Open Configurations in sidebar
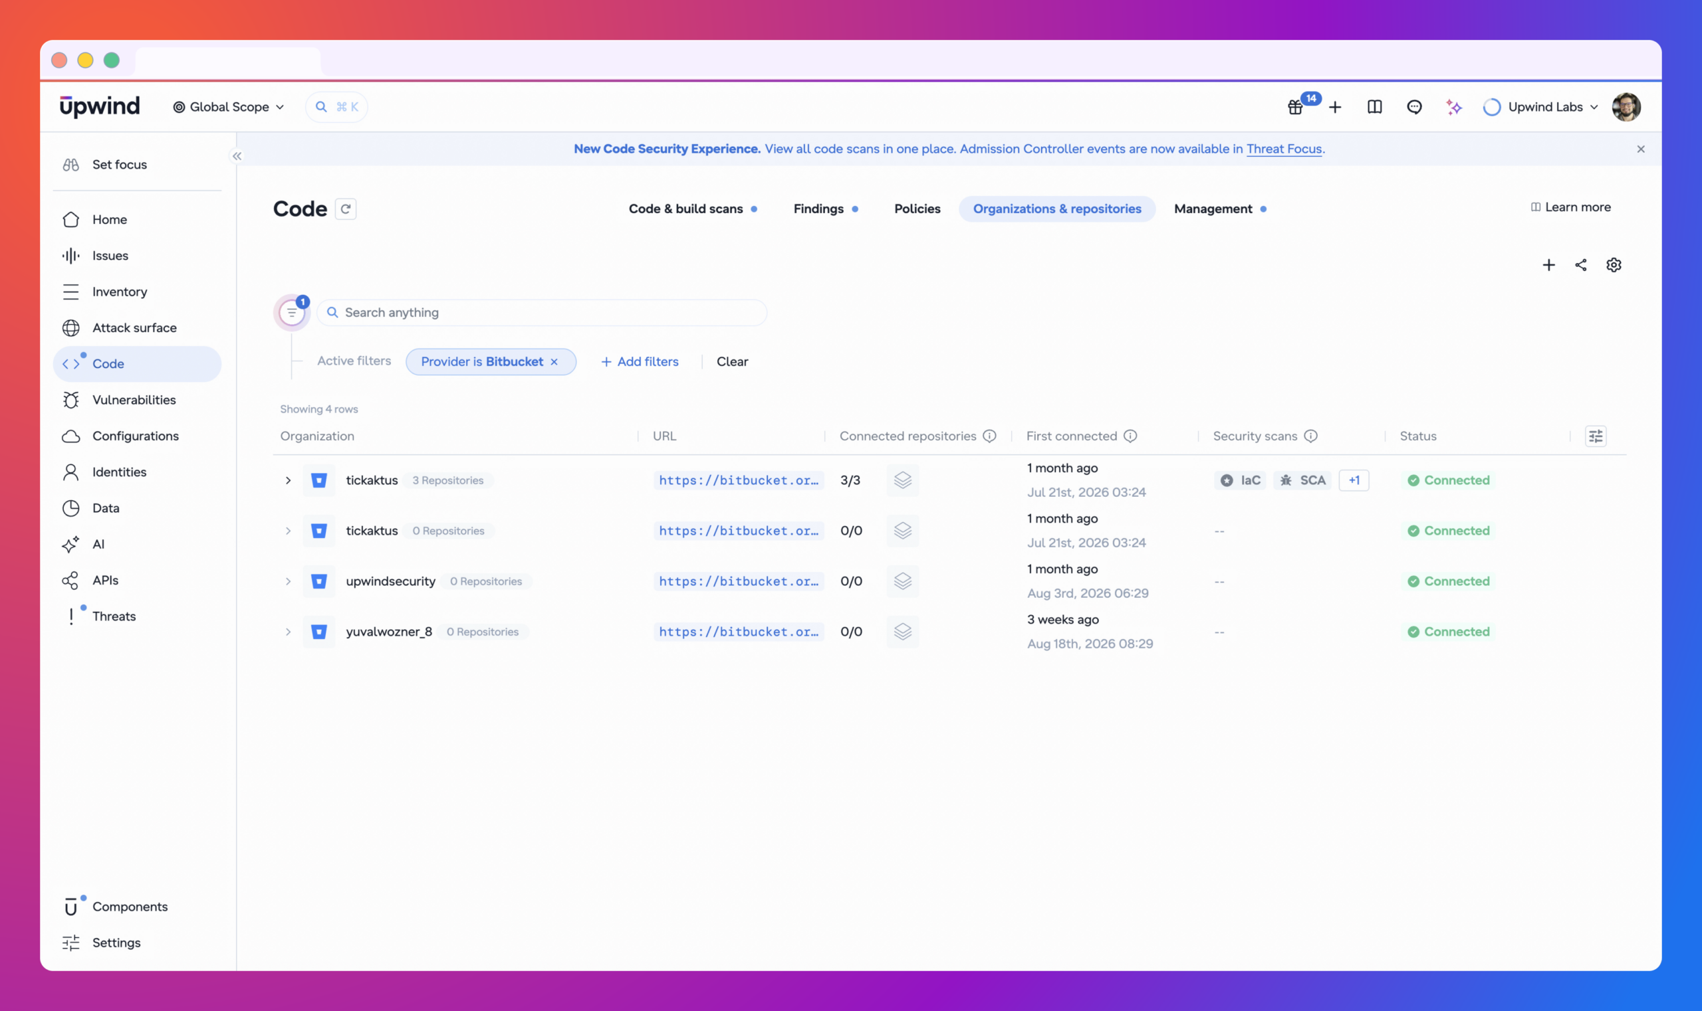Viewport: 1702px width, 1011px height. (137, 436)
